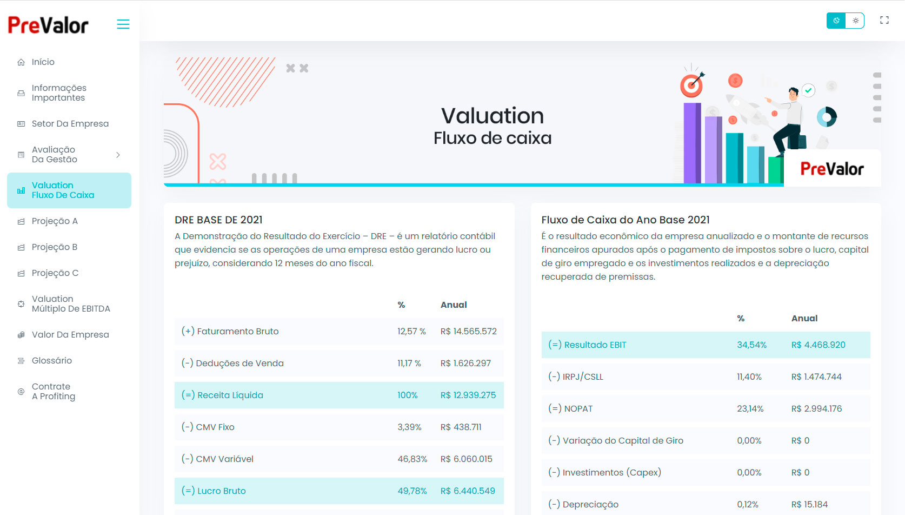Open the Avaliação Da Gestão submenu
This screenshot has height=515, width=905.
tap(54, 155)
